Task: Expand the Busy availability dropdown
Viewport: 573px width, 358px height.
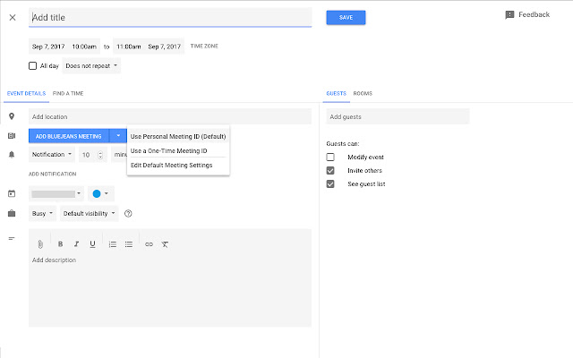Action: [x=43, y=214]
